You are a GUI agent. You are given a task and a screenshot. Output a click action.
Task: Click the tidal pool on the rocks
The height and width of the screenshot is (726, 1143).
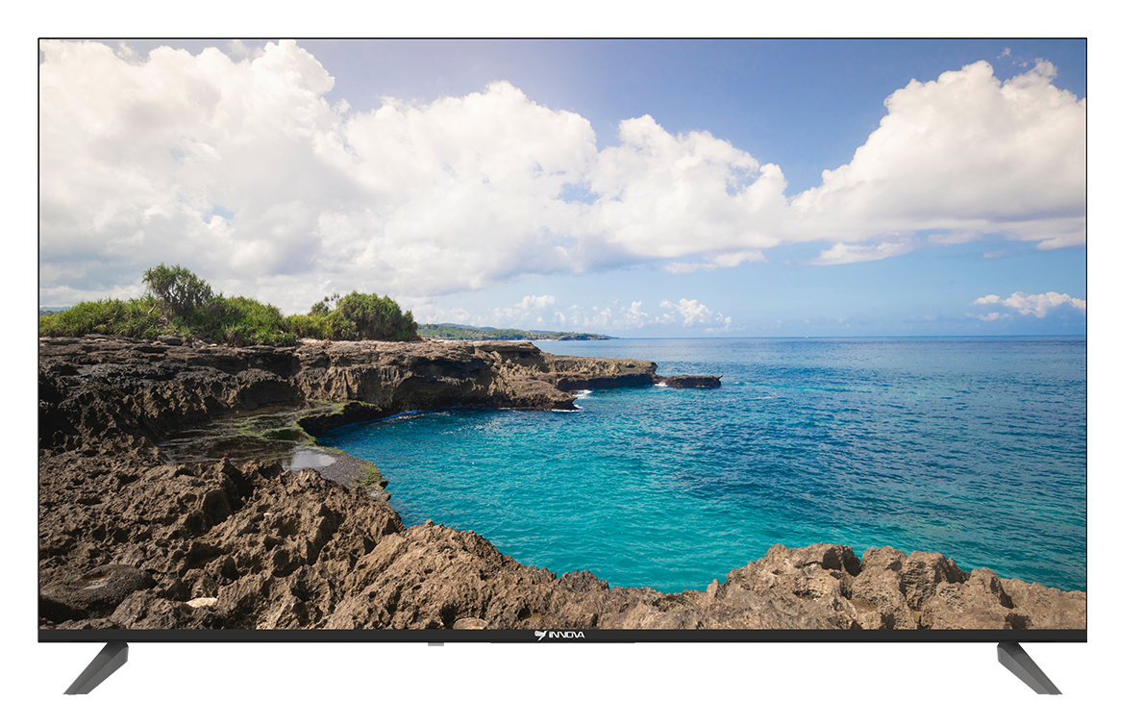(312, 459)
